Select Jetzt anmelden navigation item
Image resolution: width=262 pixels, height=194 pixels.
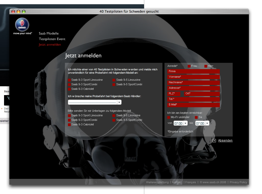[x=50, y=45]
